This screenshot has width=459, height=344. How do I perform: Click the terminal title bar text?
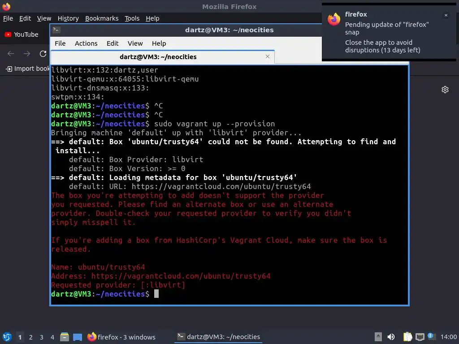tap(229, 30)
